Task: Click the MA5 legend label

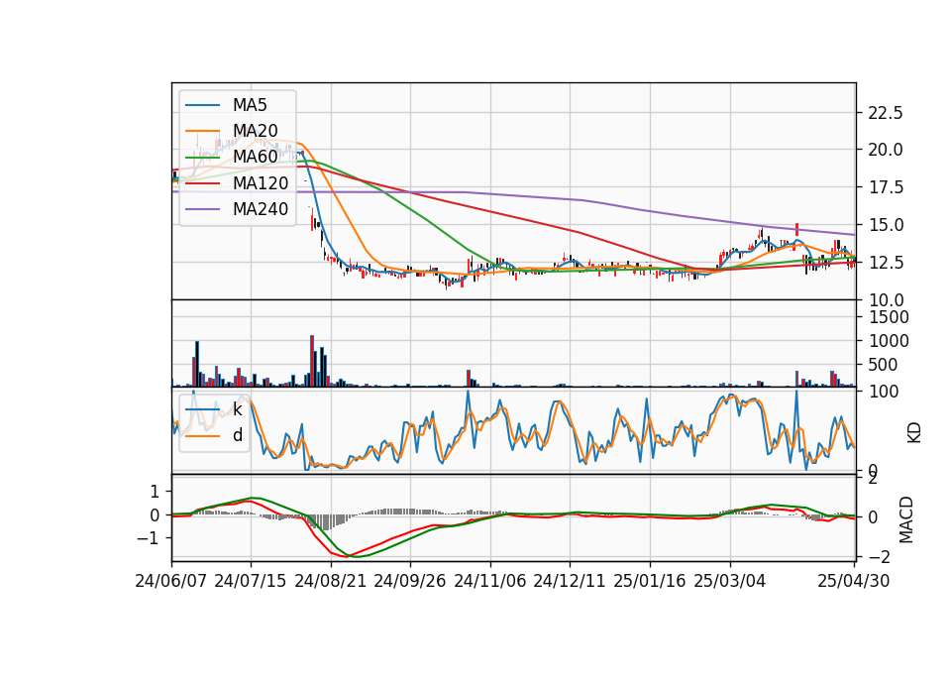Action: [x=250, y=105]
